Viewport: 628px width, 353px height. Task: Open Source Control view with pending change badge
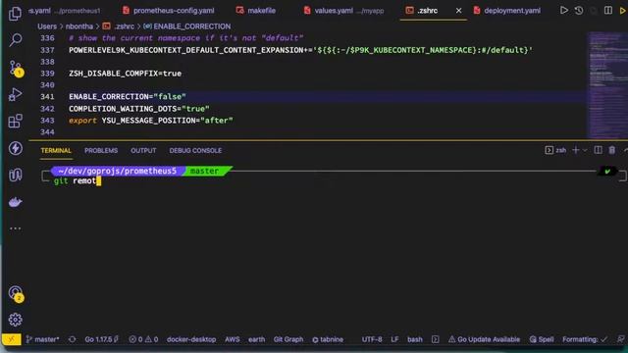click(x=16, y=69)
